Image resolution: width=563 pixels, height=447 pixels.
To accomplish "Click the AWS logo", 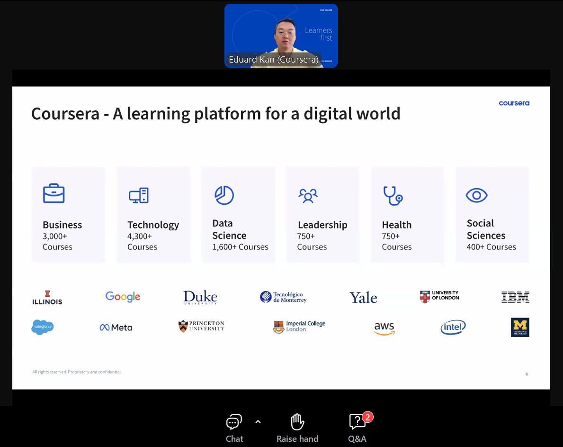I will (x=384, y=328).
